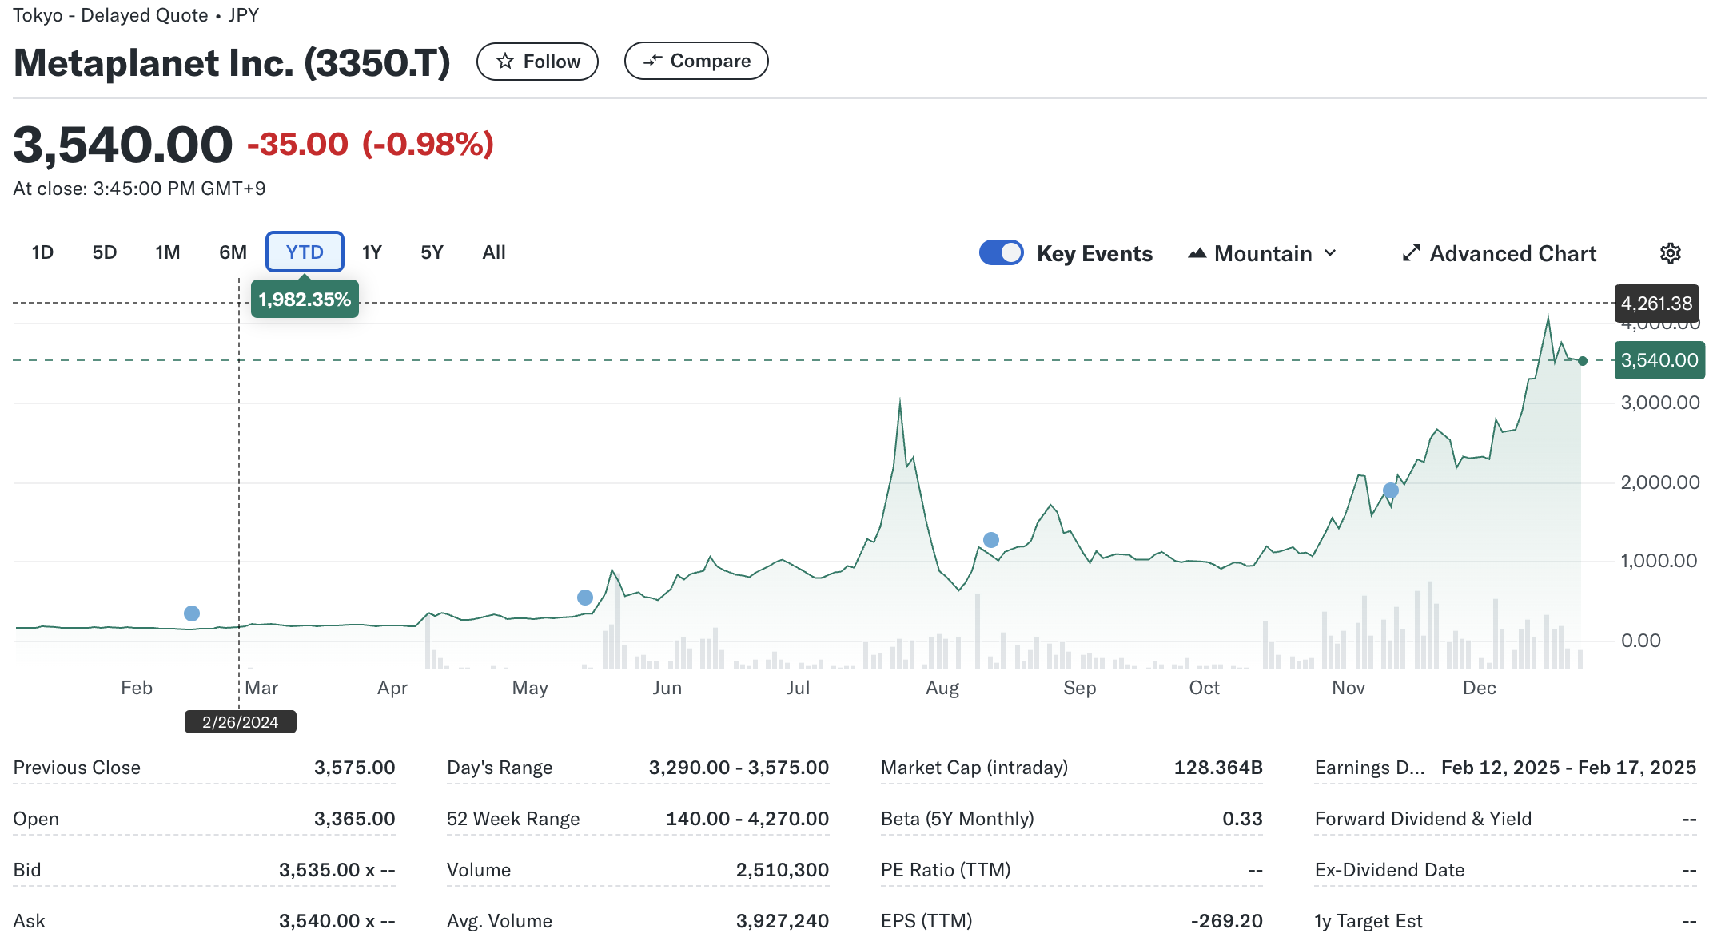The image size is (1721, 945).
Task: Click the key event marker in November
Action: pyautogui.click(x=1391, y=490)
